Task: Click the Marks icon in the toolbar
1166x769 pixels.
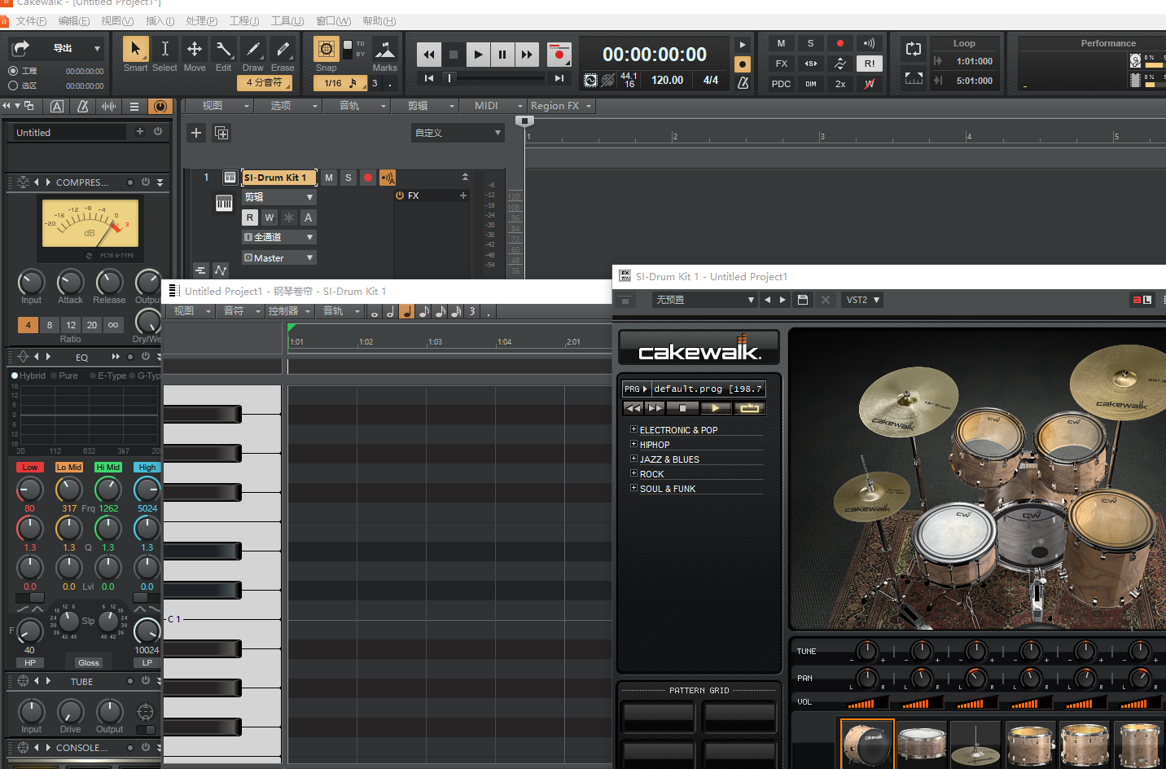Action: 385,51
